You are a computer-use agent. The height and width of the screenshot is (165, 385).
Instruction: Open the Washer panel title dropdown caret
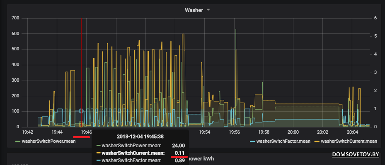coord(208,10)
